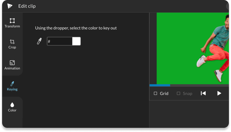Open the Animation panel
The height and width of the screenshot is (132, 231).
coord(12,65)
